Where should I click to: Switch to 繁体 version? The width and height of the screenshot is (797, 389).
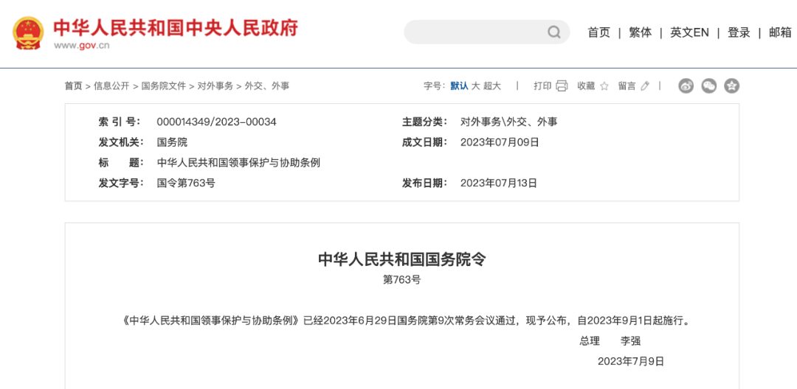point(640,32)
